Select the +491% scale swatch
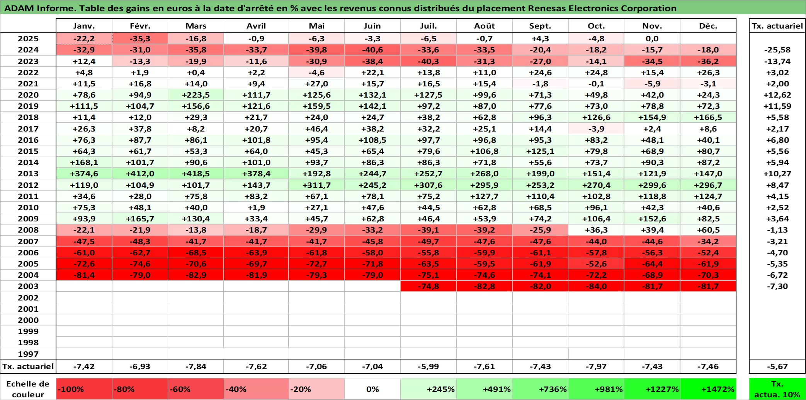Image resolution: width=806 pixels, height=400 pixels. [x=484, y=389]
